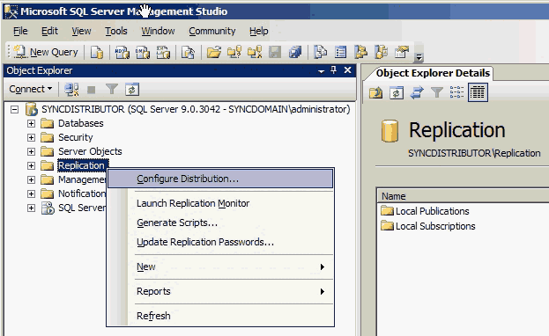Click the Up folder icon in Details pane
Image resolution: width=549 pixels, height=336 pixels.
375,93
